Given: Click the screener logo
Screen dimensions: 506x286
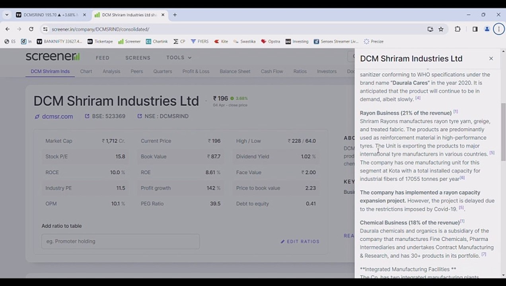Looking at the screenshot, I should pyautogui.click(x=53, y=56).
